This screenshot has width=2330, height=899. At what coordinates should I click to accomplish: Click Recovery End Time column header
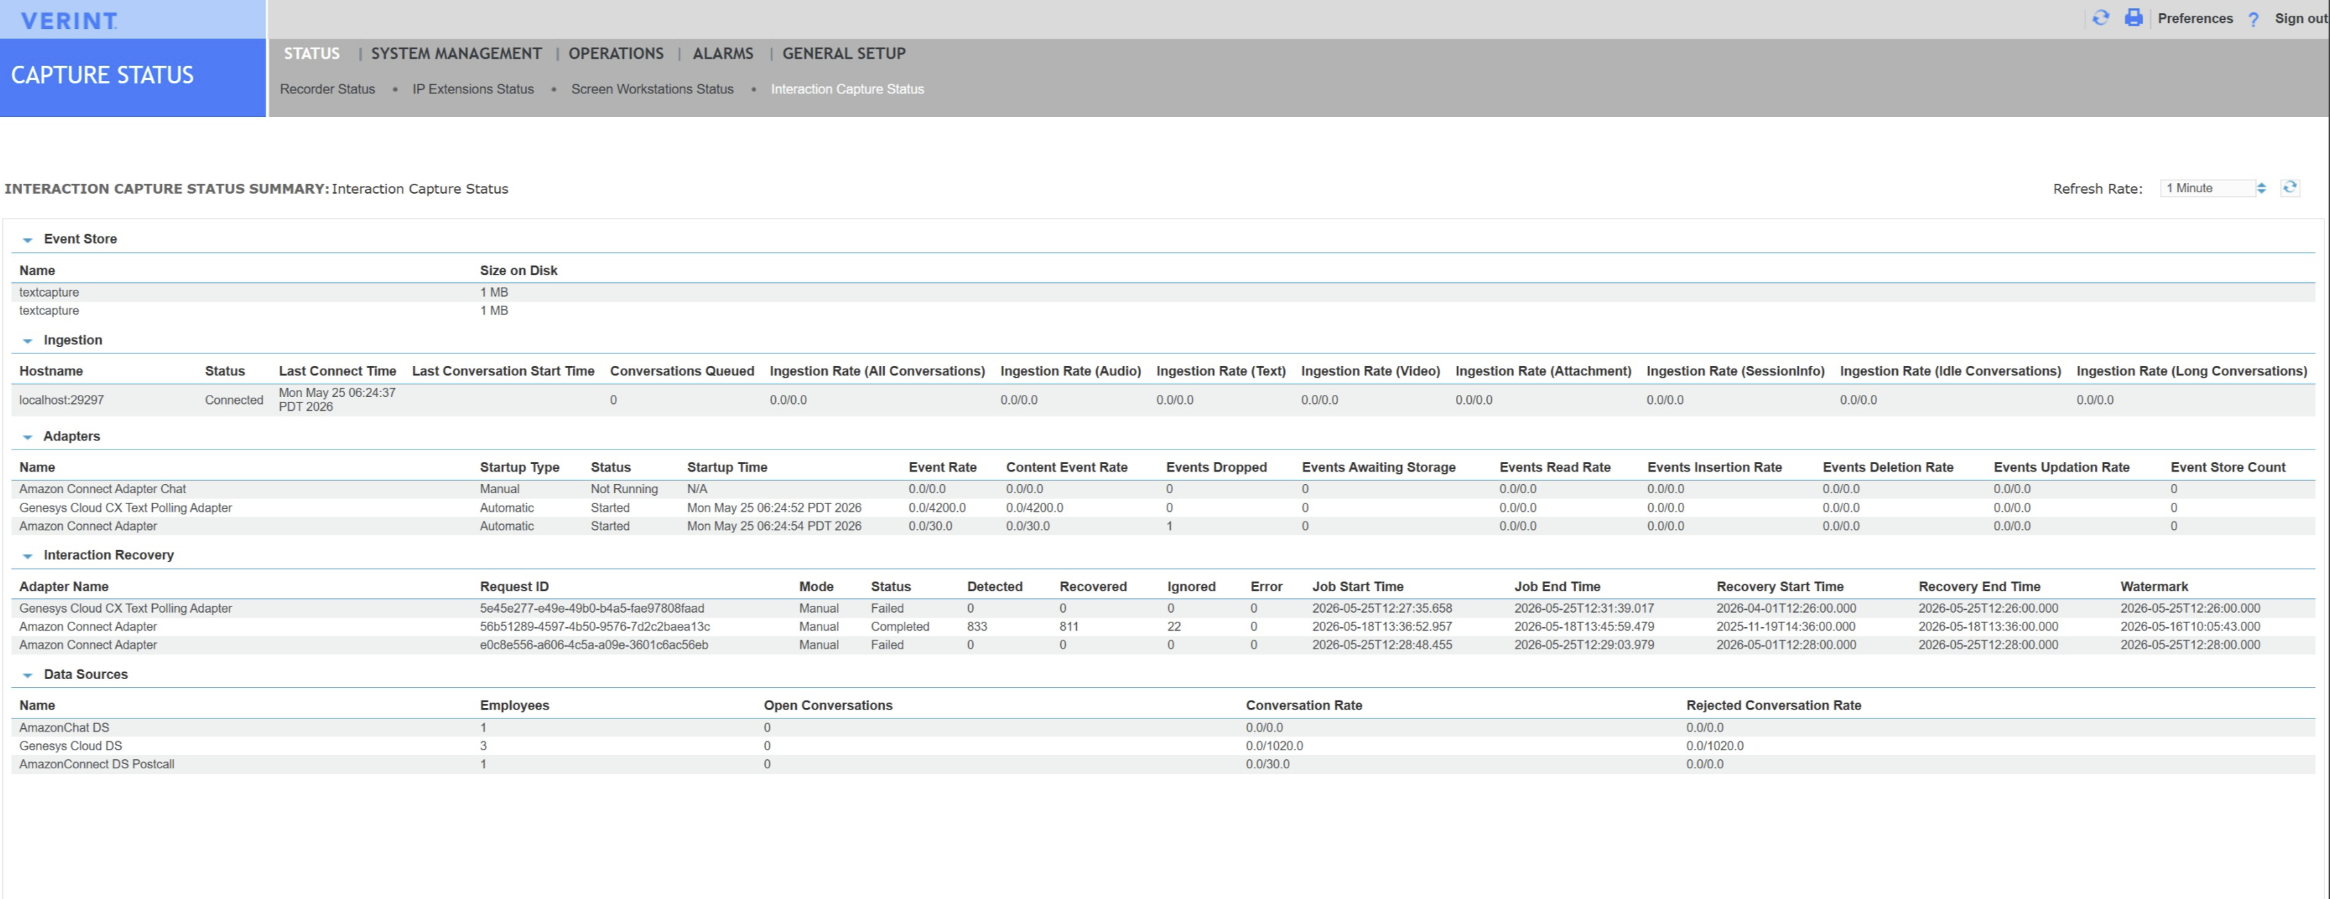(x=1979, y=586)
